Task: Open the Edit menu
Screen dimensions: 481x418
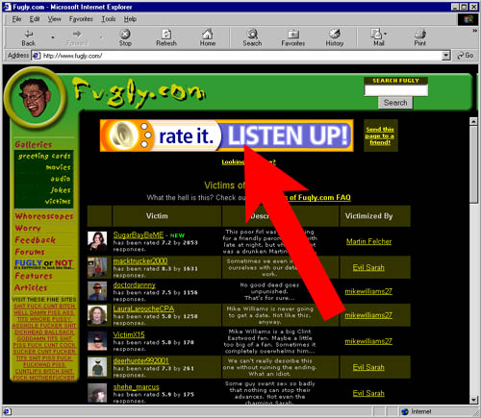Action: pyautogui.click(x=35, y=19)
